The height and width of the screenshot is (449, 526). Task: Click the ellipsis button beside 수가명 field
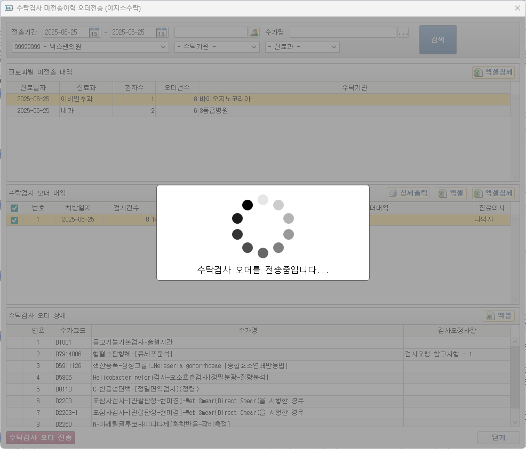pyautogui.click(x=403, y=32)
